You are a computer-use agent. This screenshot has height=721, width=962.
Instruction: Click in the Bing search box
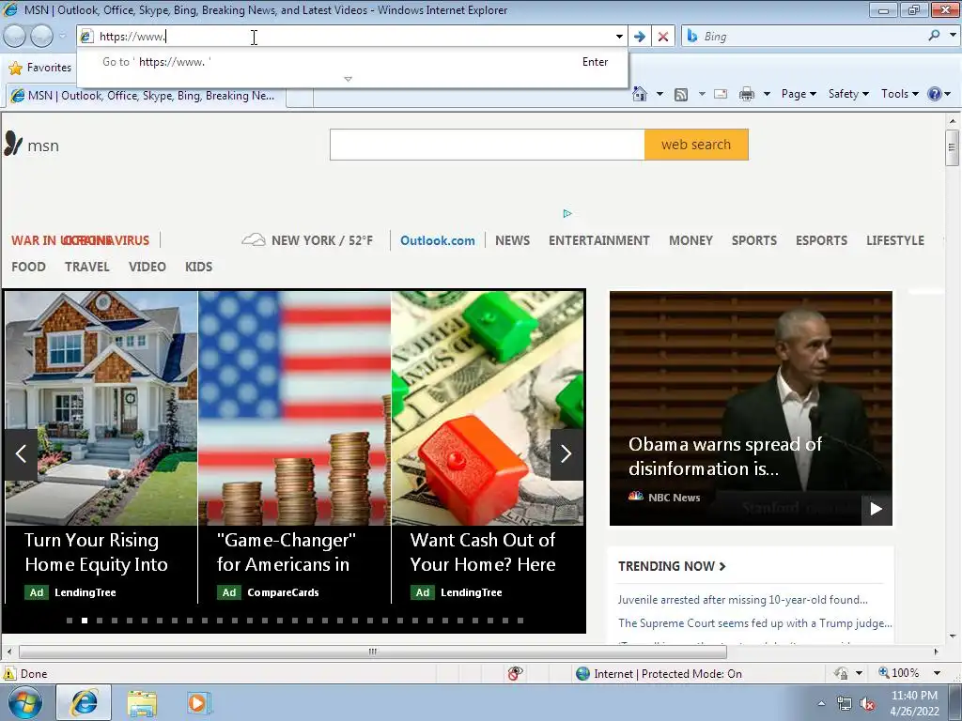pyautogui.click(x=813, y=37)
